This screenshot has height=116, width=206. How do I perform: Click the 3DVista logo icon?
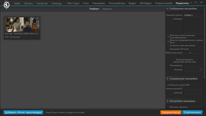click(x=6, y=5)
